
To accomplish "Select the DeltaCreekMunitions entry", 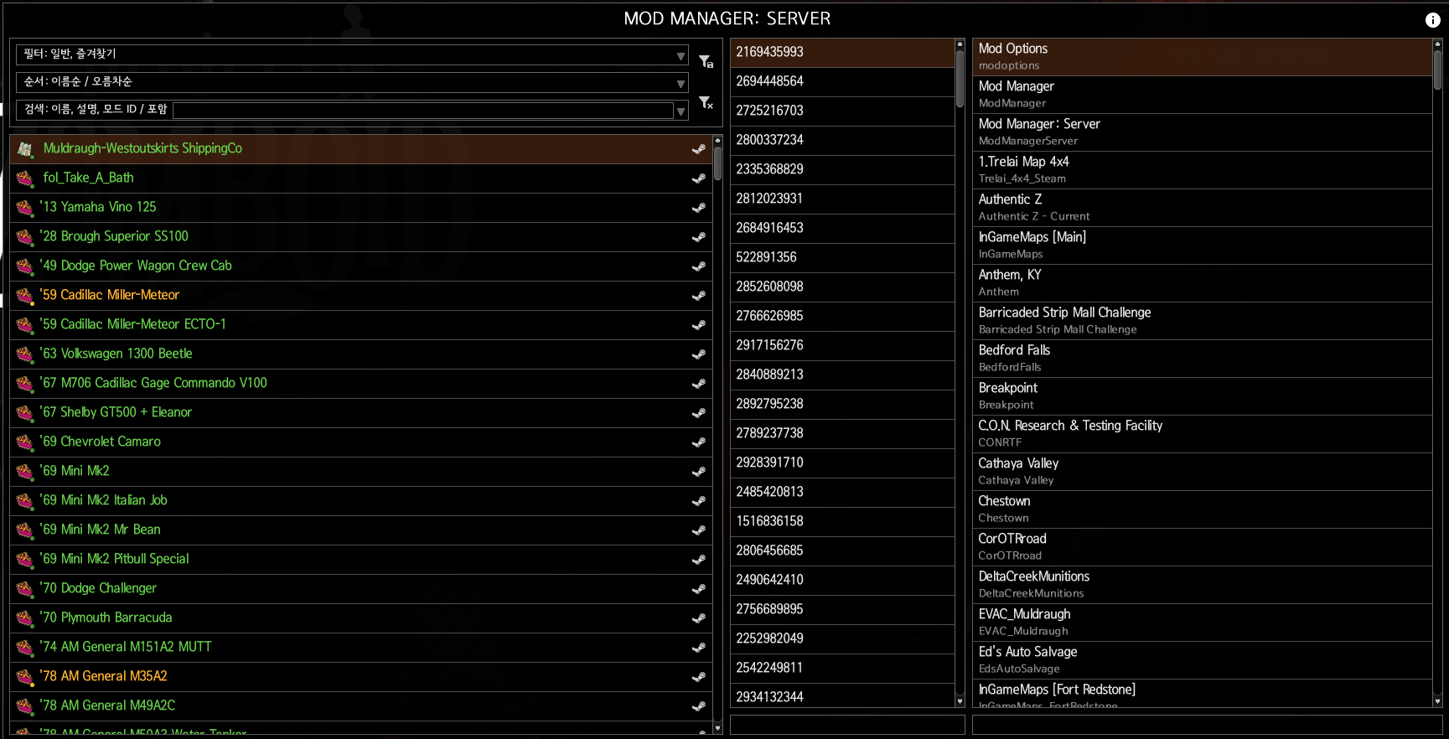I will (1202, 585).
